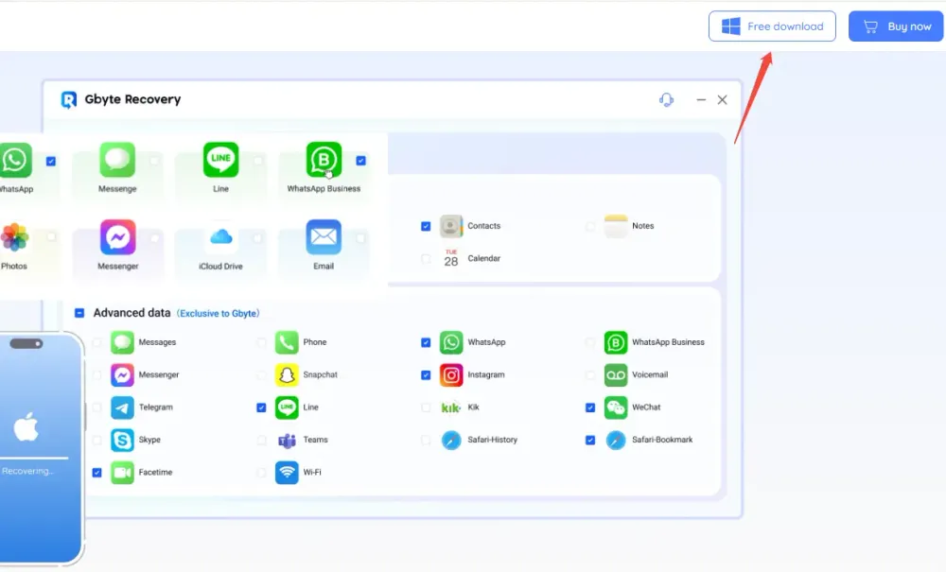Click the Messages icon in Advanced data
The height and width of the screenshot is (572, 946).
(x=122, y=342)
